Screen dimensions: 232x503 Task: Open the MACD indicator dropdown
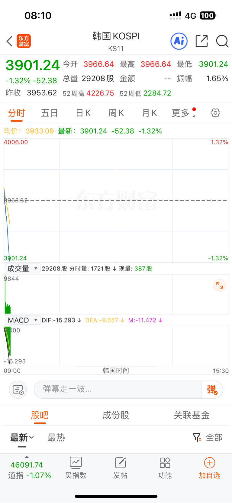pos(22,320)
